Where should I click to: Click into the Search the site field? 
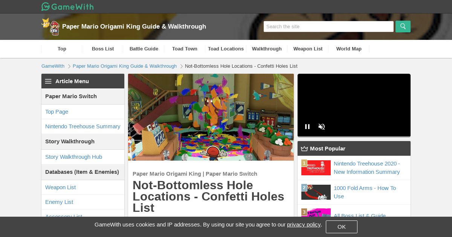pos(328,26)
